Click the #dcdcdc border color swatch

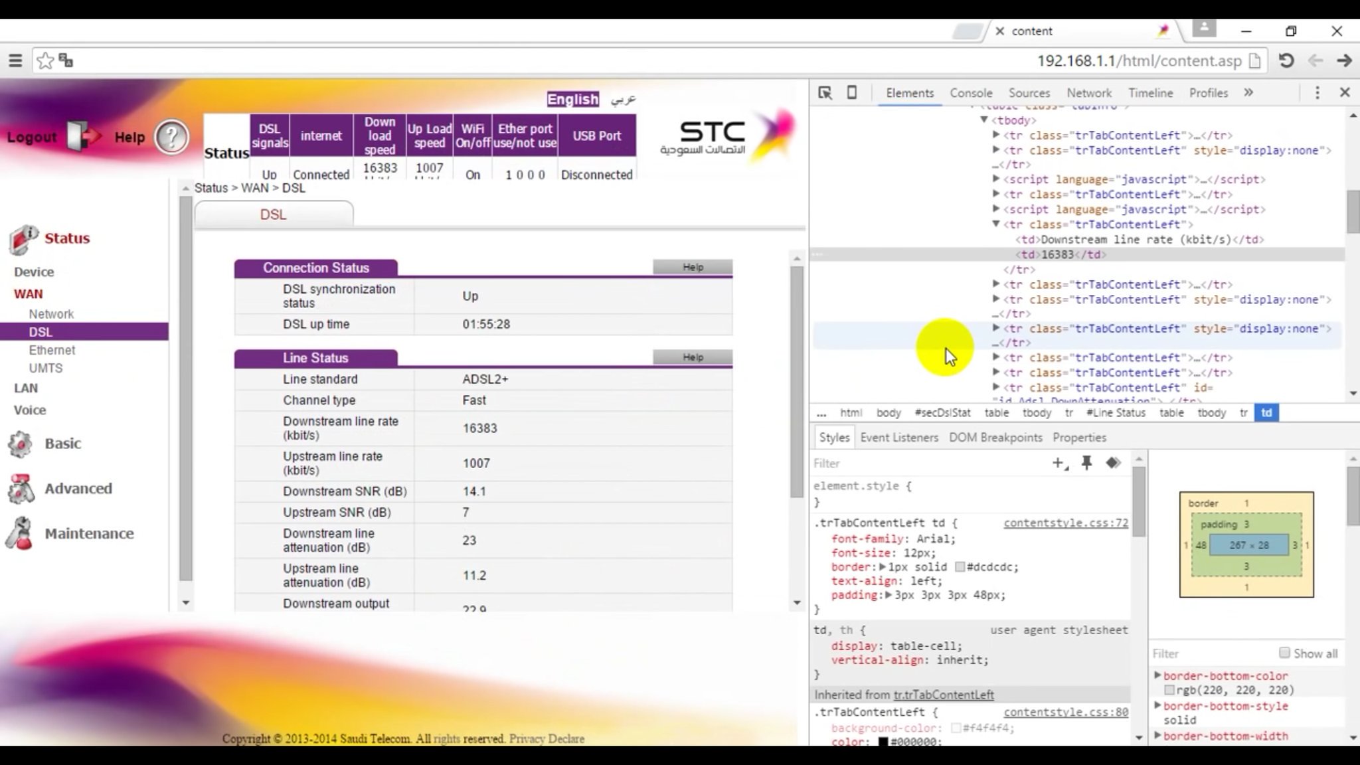tap(960, 567)
